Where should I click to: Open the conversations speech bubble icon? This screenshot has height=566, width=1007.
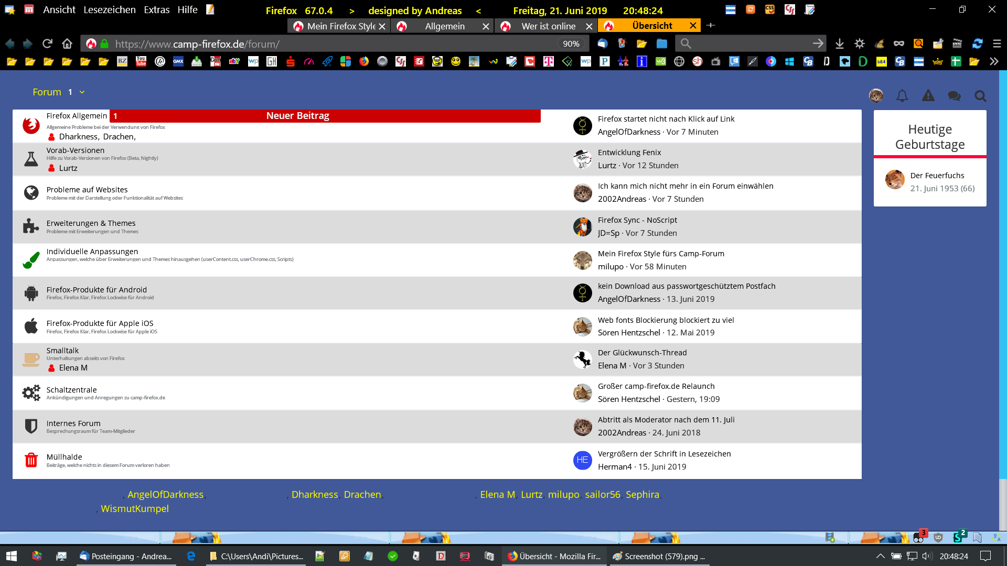[954, 96]
